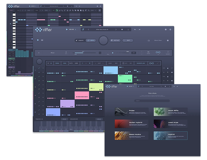This screenshot has height=160, width=207.
Task: Open the Edit mode button
Action: click(x=128, y=40)
